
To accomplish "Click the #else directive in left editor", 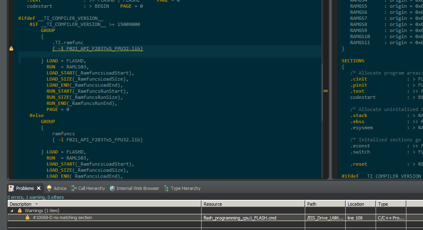I will click(37, 115).
